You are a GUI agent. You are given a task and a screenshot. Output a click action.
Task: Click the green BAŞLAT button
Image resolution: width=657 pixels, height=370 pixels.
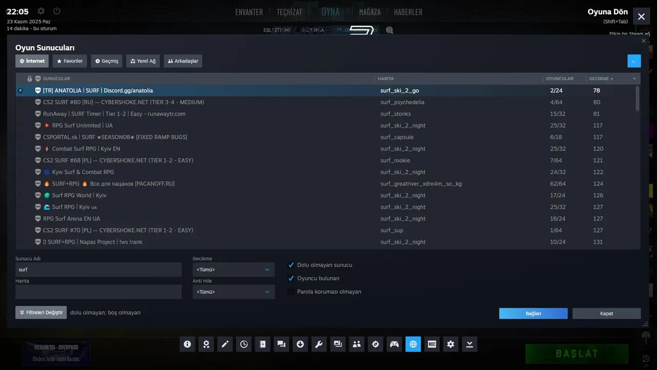(x=577, y=354)
